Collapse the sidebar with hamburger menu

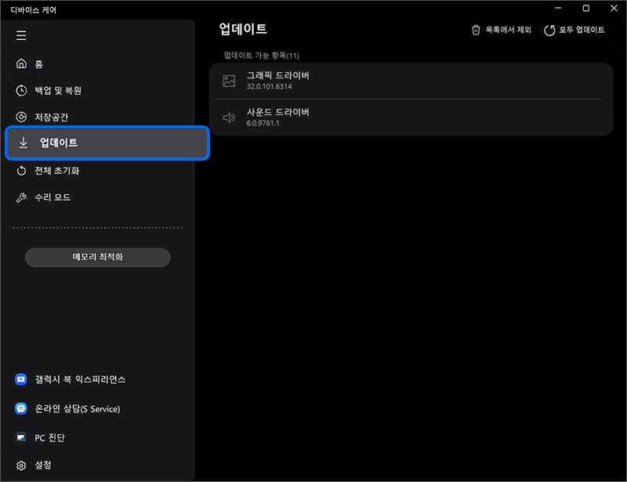click(x=21, y=35)
